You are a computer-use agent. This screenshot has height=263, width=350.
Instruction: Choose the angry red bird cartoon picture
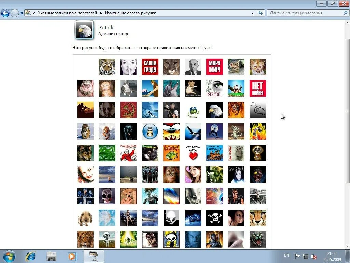172,131
